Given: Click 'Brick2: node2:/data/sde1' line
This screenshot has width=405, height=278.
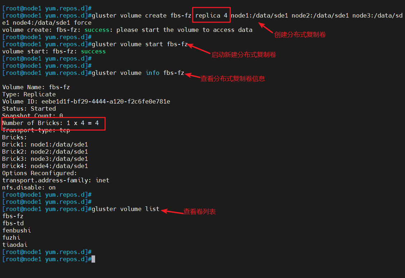Looking at the screenshot, I should point(45,152).
